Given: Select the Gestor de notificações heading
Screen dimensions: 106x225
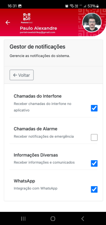Looking at the screenshot, I should pyautogui.click(x=37, y=47).
